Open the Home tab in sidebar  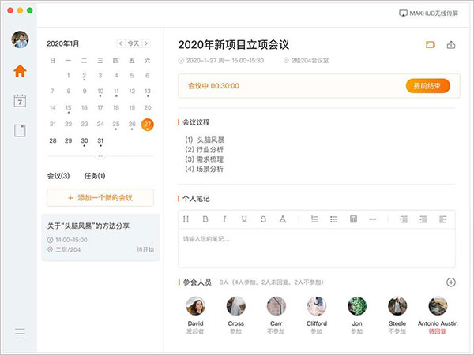[20, 71]
